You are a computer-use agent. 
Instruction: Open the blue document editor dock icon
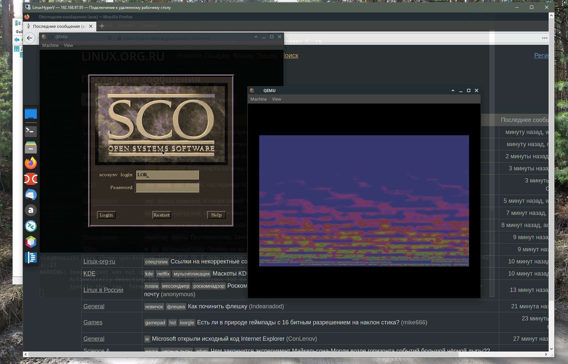(x=31, y=258)
